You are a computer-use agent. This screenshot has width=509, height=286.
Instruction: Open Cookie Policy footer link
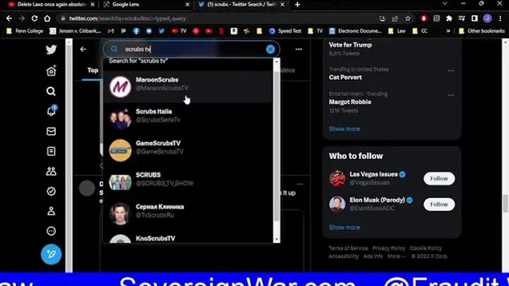pos(426,248)
